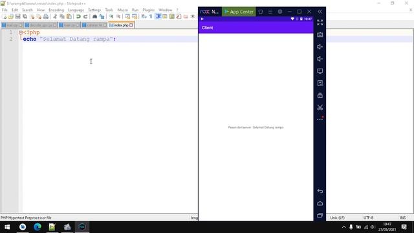Switch to the index.php tab
The image size is (414, 233).
pos(121,25)
